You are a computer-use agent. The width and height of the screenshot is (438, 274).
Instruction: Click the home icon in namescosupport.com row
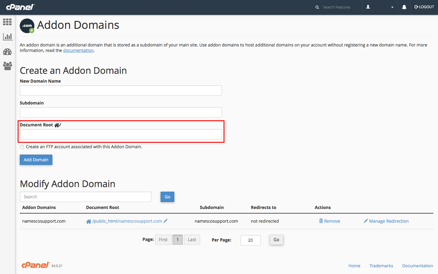[89, 221]
